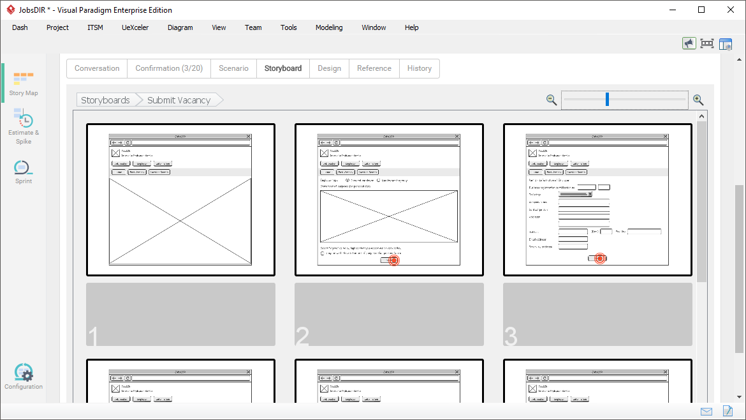This screenshot has width=746, height=420.
Task: Switch to the Confirmation (3/20) tab
Action: [x=169, y=68]
